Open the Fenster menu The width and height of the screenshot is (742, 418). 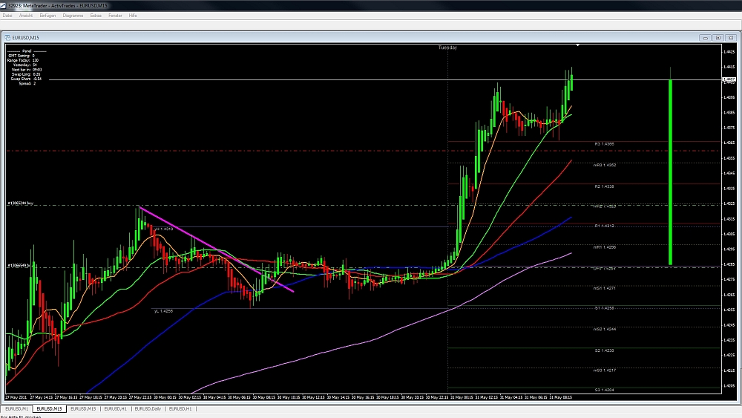pos(115,16)
